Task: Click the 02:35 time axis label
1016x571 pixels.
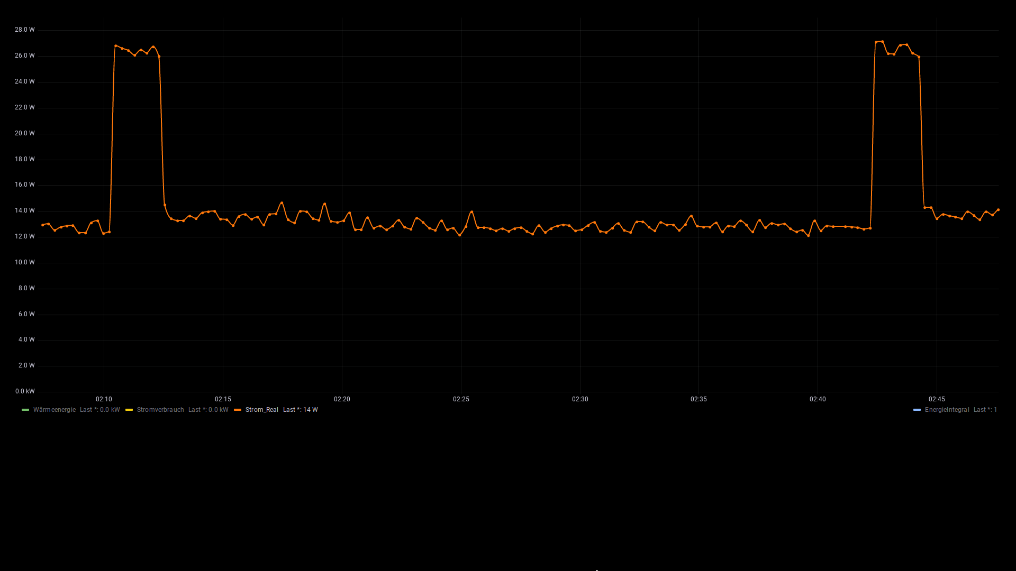Action: (x=698, y=399)
